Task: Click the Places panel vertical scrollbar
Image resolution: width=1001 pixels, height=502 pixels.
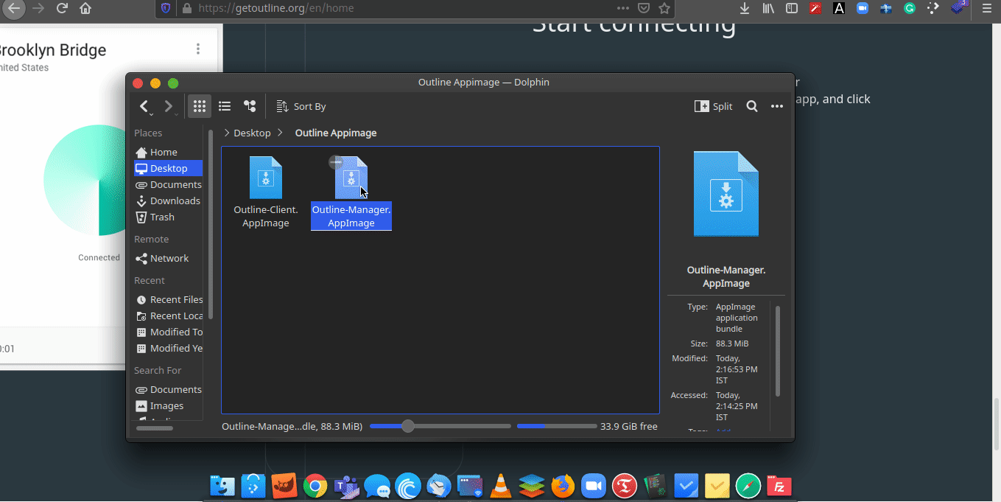Action: (211, 225)
